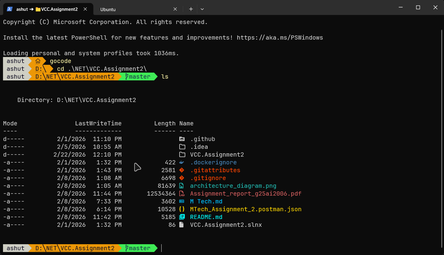Image resolution: width=444 pixels, height=255 pixels.
Task: Close the Ubuntu tab
Action: coord(175,9)
